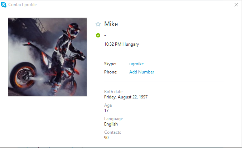
Task: Click the age value 17
Action: 106,111
